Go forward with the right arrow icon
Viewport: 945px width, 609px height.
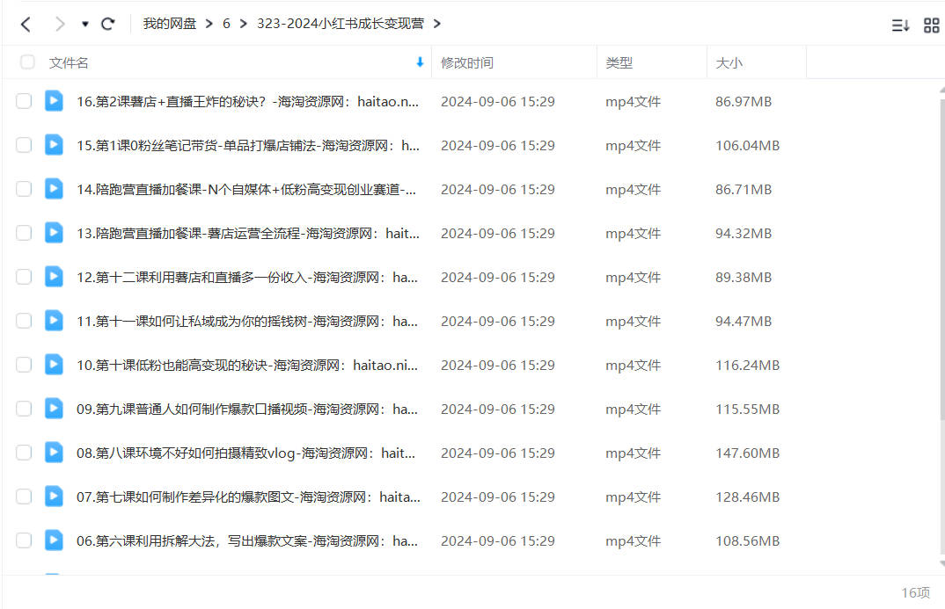[59, 24]
